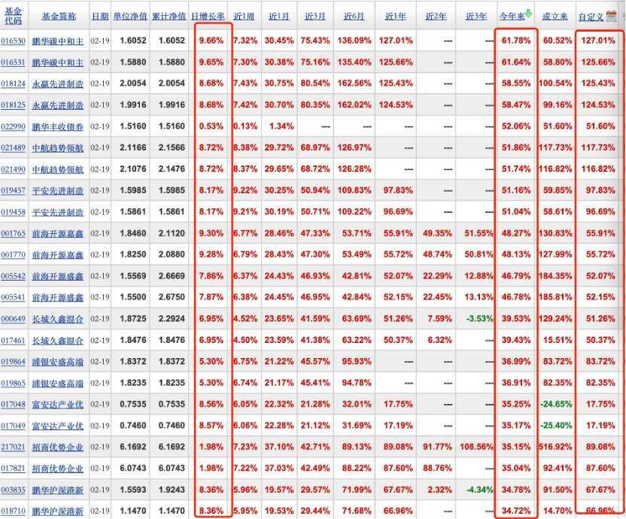Open fund code 016531
This screenshot has width=626, height=519.
coord(14,62)
